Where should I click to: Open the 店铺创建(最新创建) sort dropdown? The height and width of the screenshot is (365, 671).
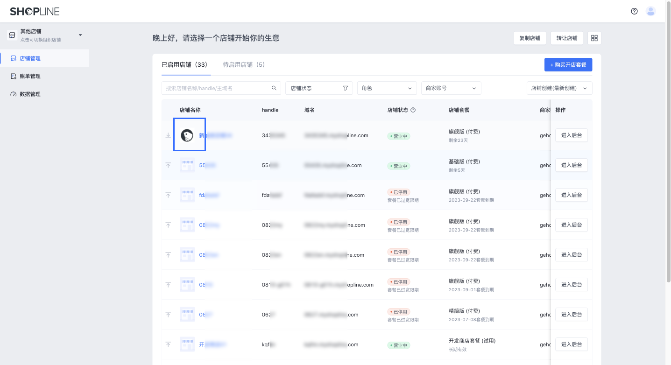pos(559,88)
